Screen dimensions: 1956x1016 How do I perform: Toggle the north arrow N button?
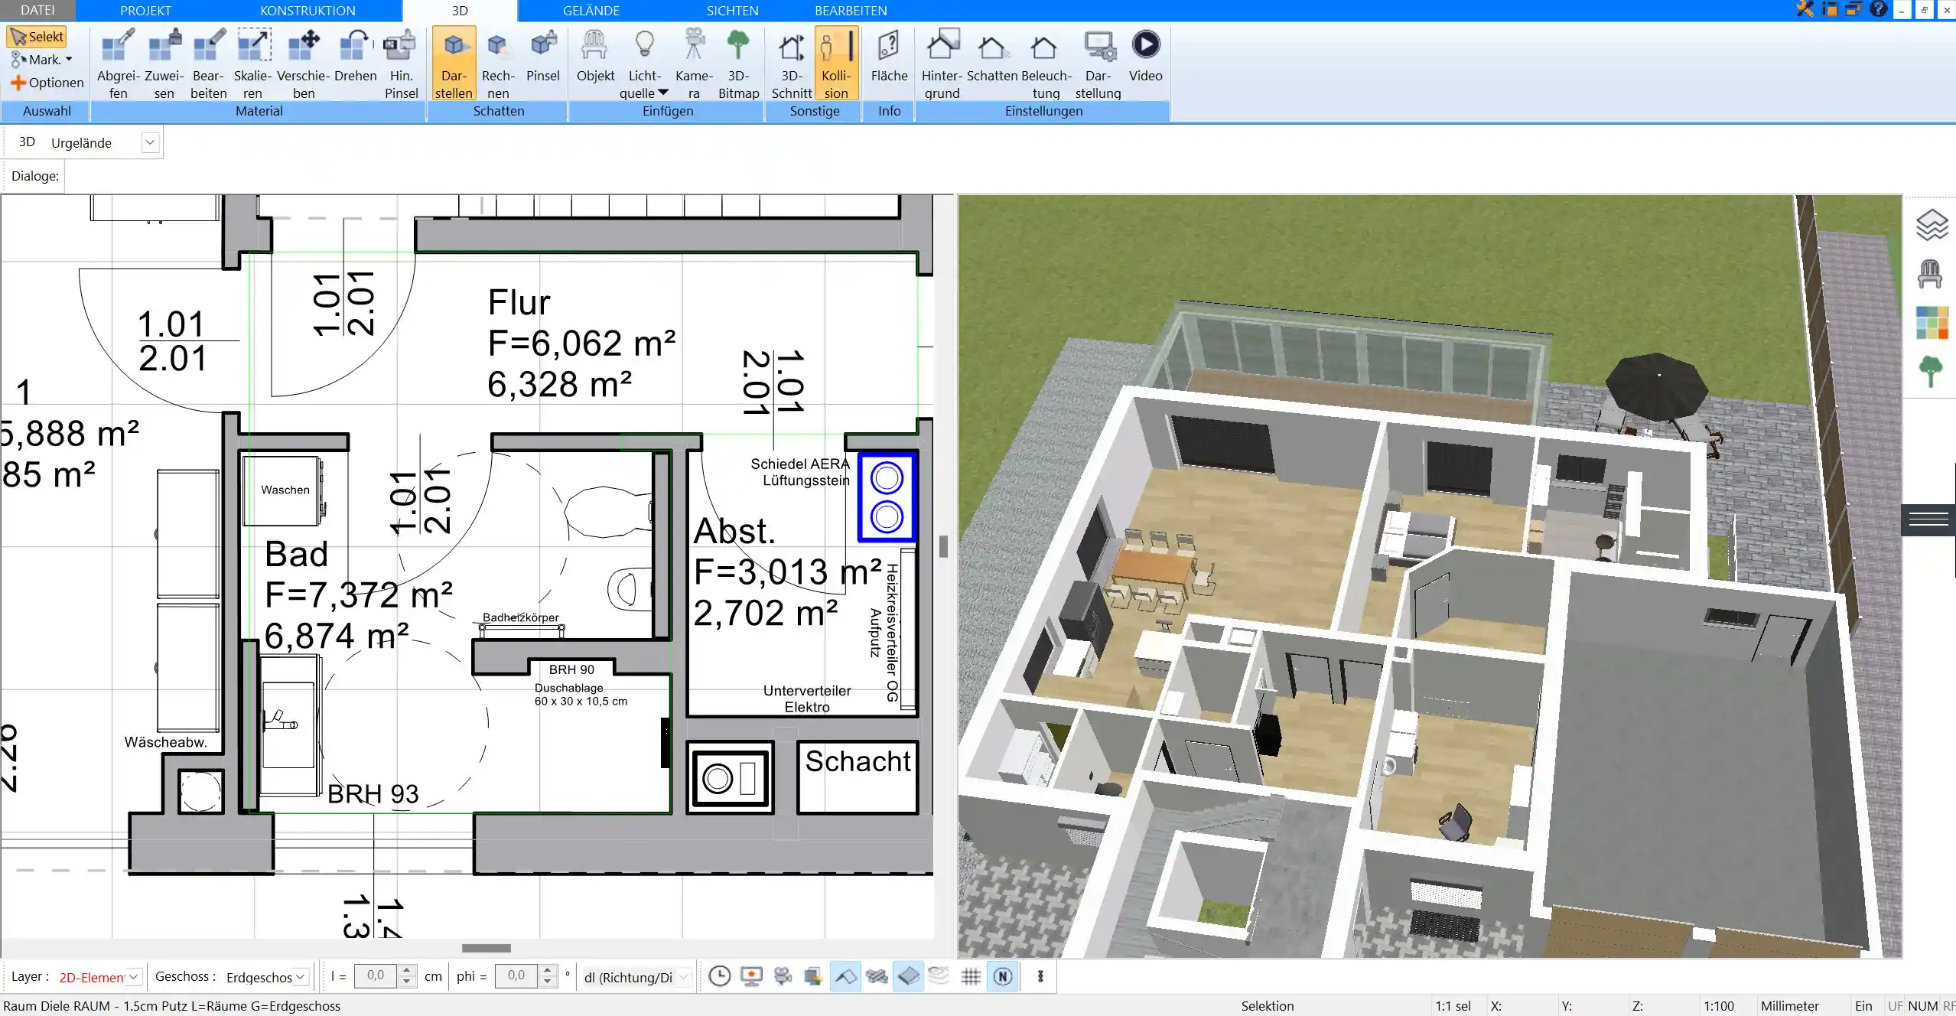[x=1003, y=976]
